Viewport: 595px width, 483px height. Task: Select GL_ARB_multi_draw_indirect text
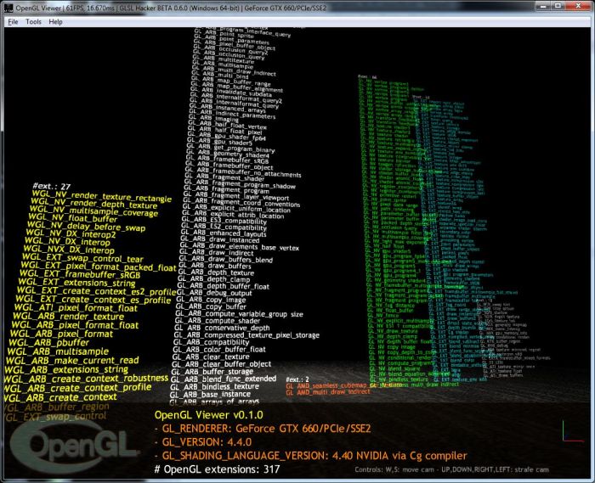(x=234, y=71)
